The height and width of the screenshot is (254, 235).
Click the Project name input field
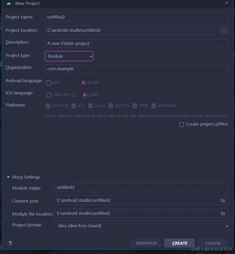[136, 17]
